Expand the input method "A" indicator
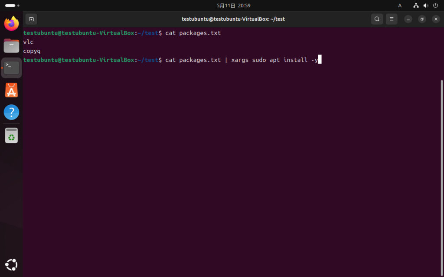Image resolution: width=444 pixels, height=277 pixels. pos(400,6)
